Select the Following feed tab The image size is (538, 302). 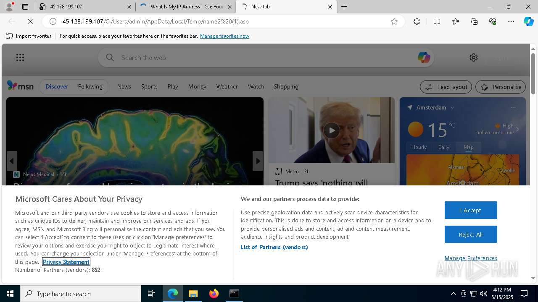point(90,86)
